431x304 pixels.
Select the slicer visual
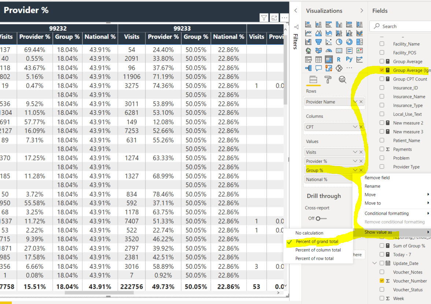[x=308, y=60]
